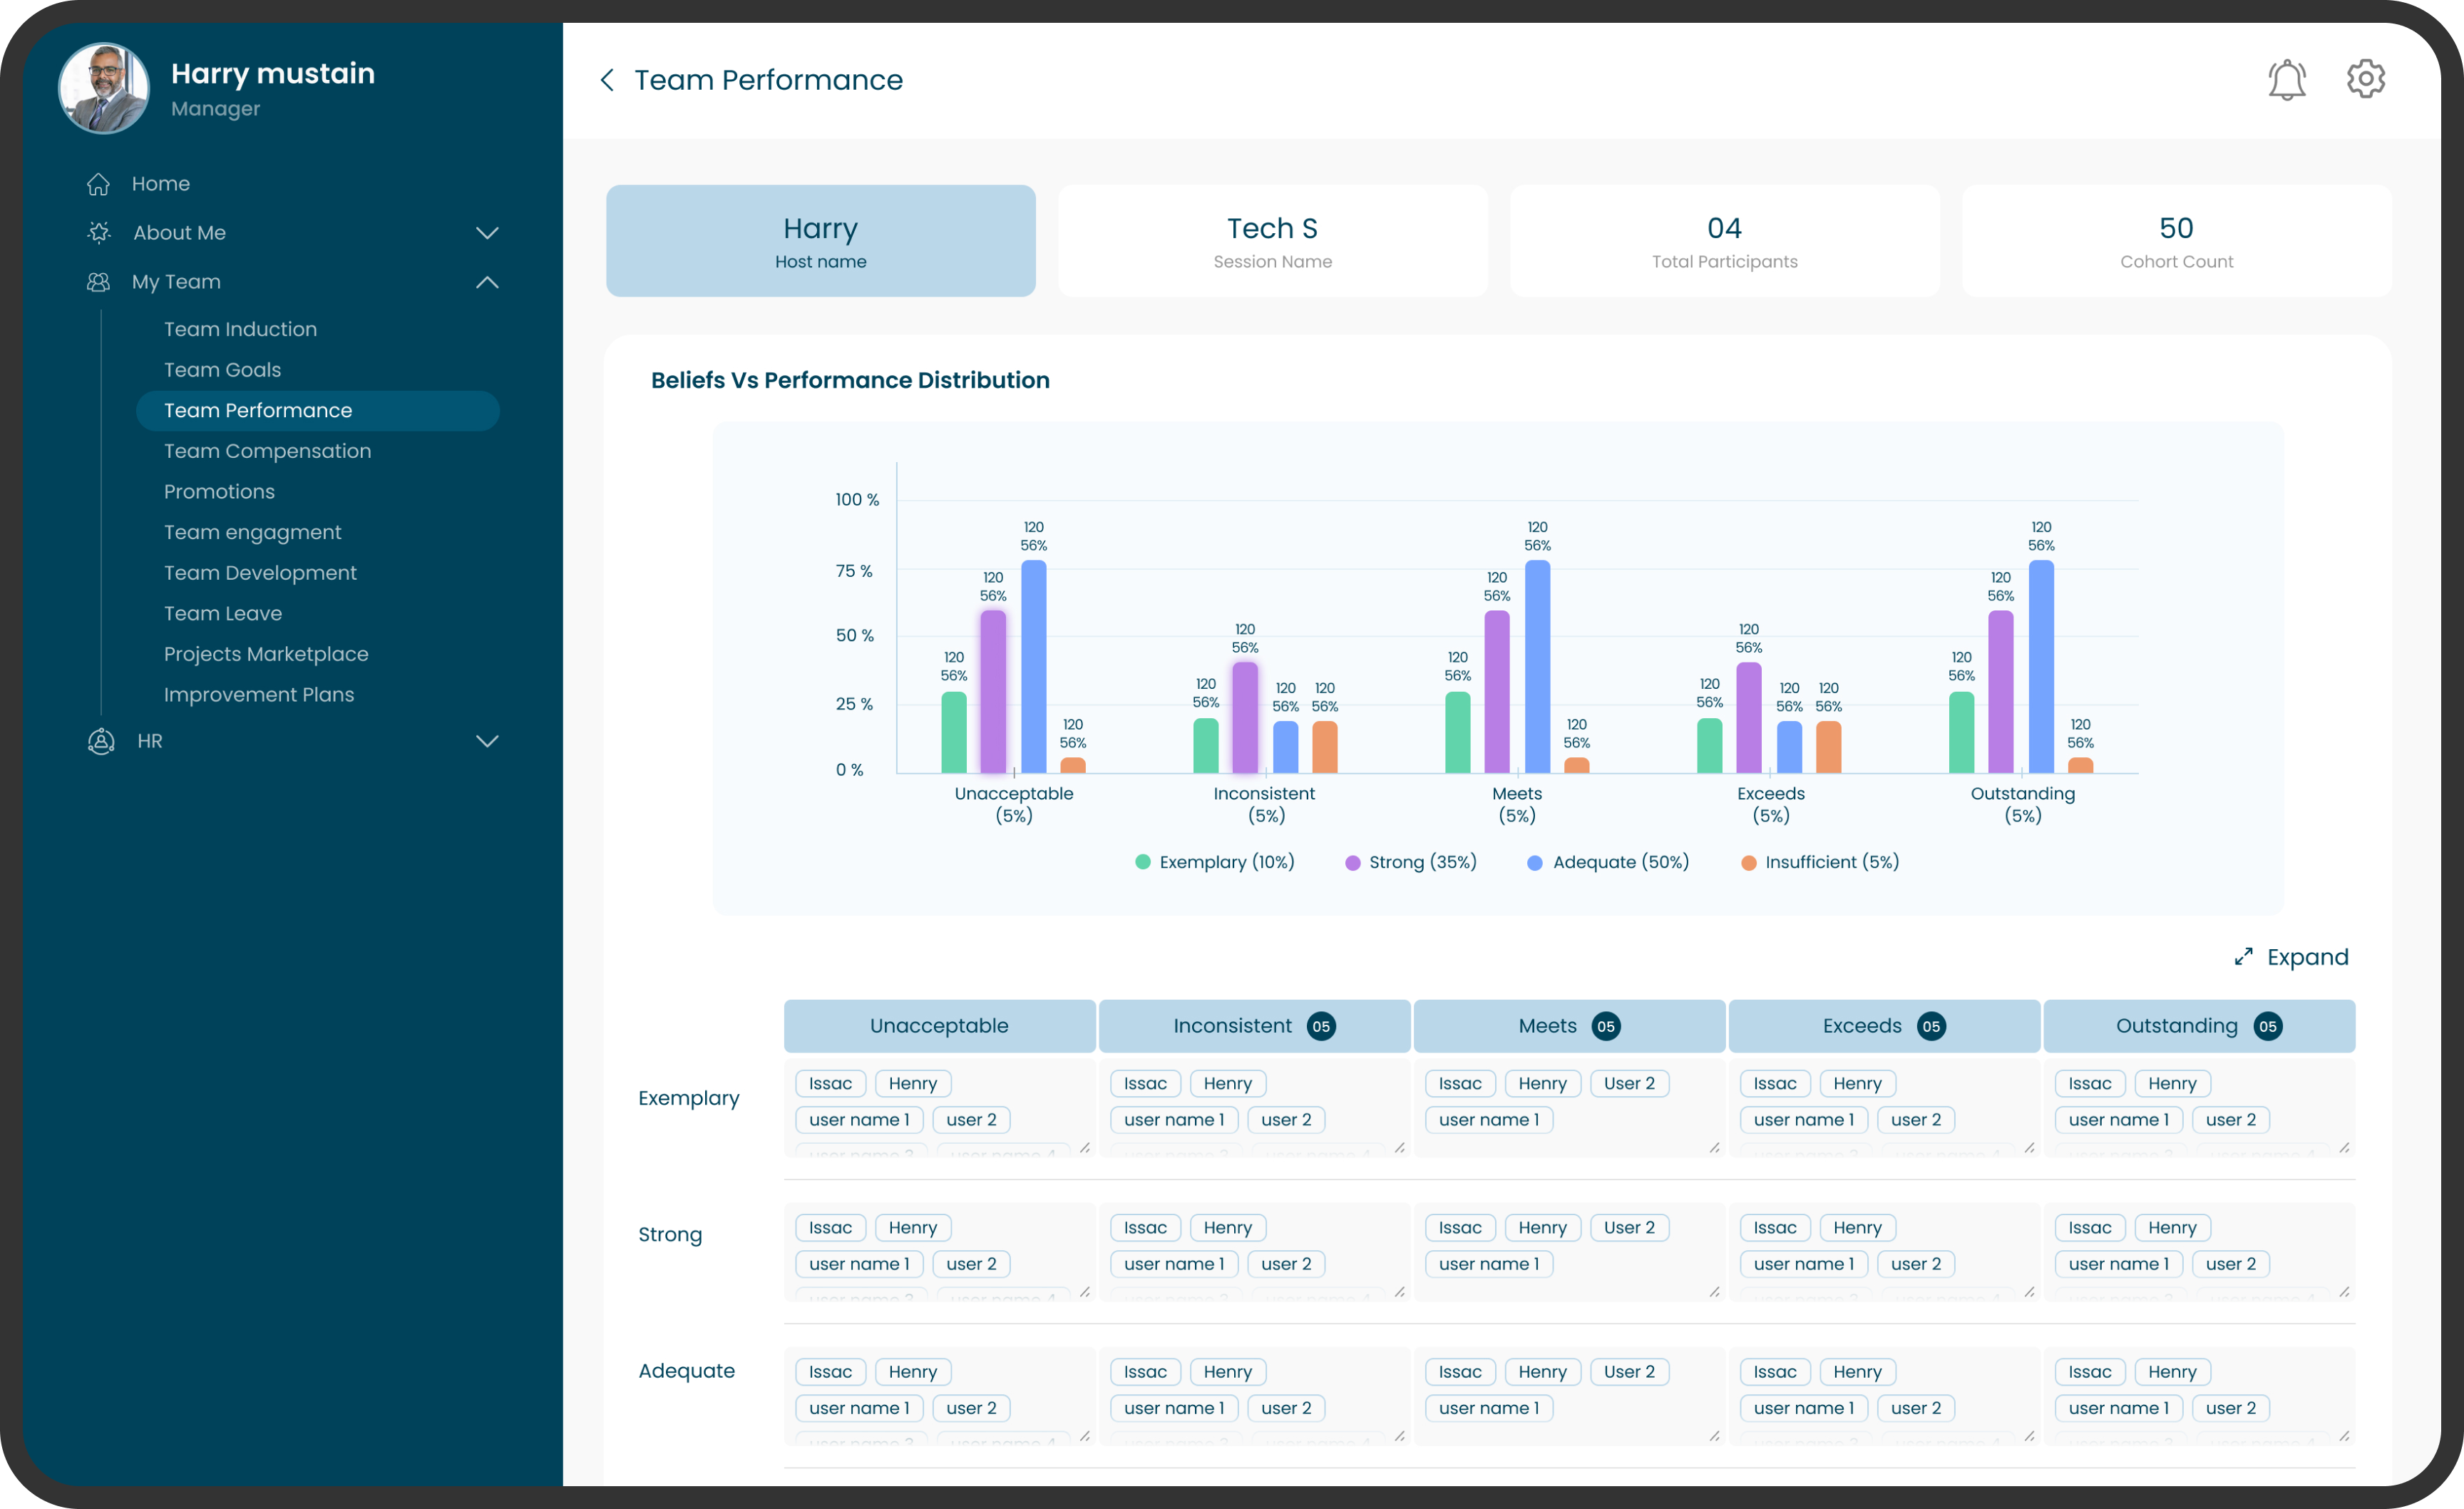Click the Strong (35%) purple legend dot
The height and width of the screenshot is (1509, 2464).
coord(1352,863)
